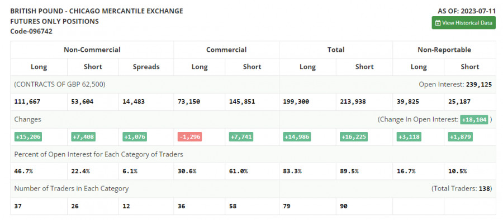This screenshot has height=220, width=503.
Task: Click the Non-Commercial column group header
Action: coord(92,50)
